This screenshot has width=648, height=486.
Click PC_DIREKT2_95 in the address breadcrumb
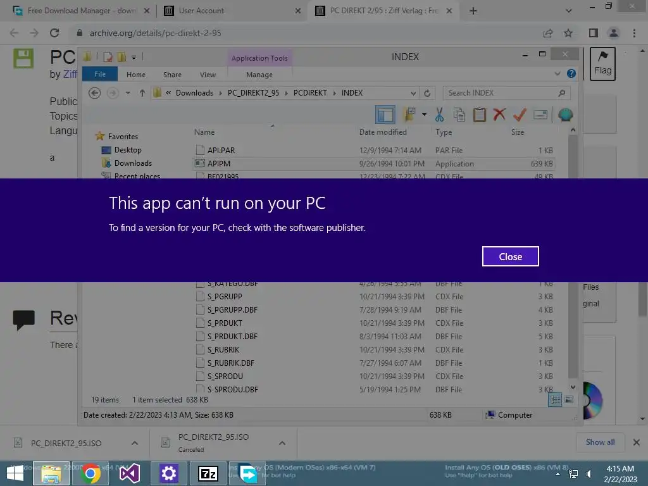coord(253,93)
